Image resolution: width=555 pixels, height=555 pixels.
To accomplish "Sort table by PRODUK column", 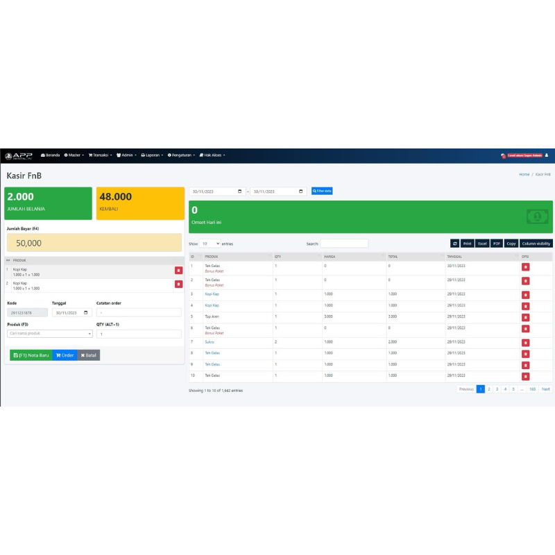I will point(237,257).
